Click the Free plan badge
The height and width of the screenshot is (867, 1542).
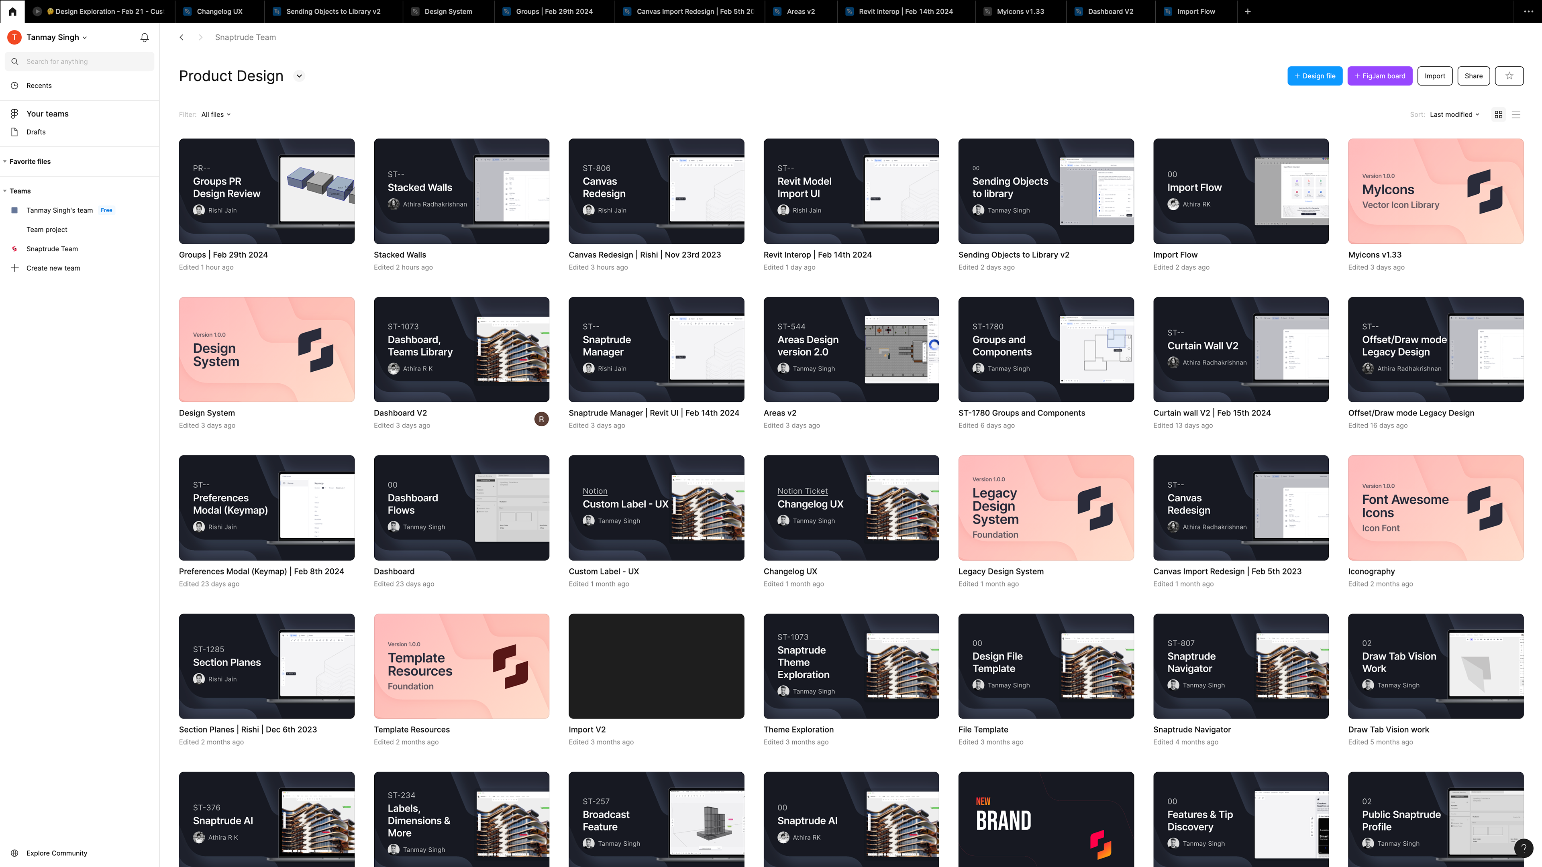[x=106, y=211]
